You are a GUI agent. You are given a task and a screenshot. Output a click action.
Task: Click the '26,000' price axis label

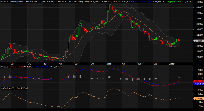pos(200,57)
